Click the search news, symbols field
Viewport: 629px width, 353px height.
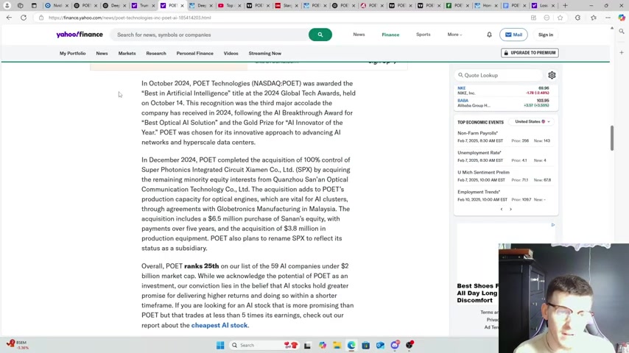point(211,35)
